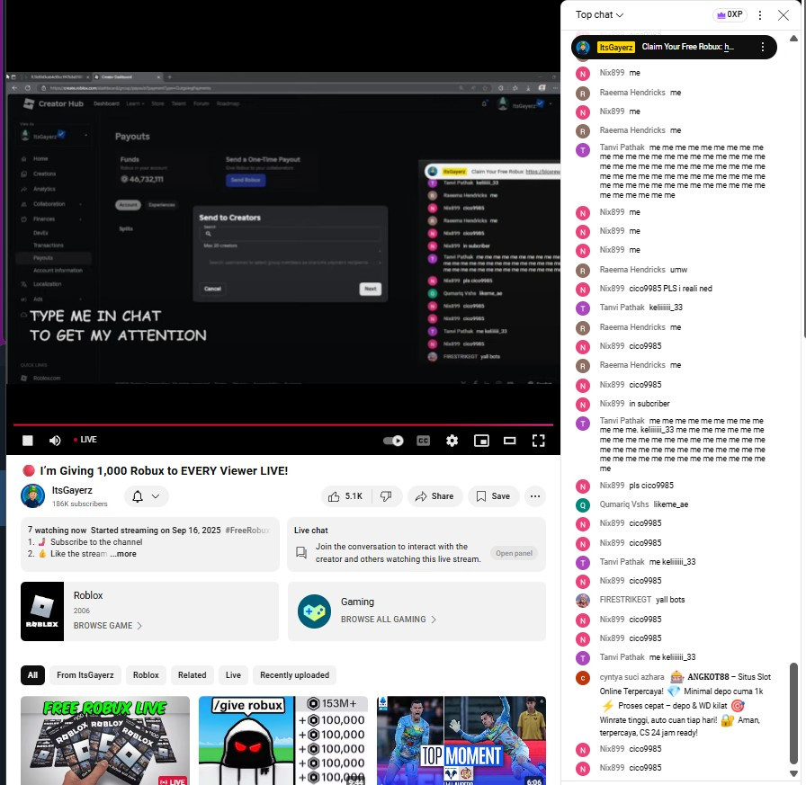
Task: Select Recently uploaded filter chip
Action: pyautogui.click(x=294, y=675)
